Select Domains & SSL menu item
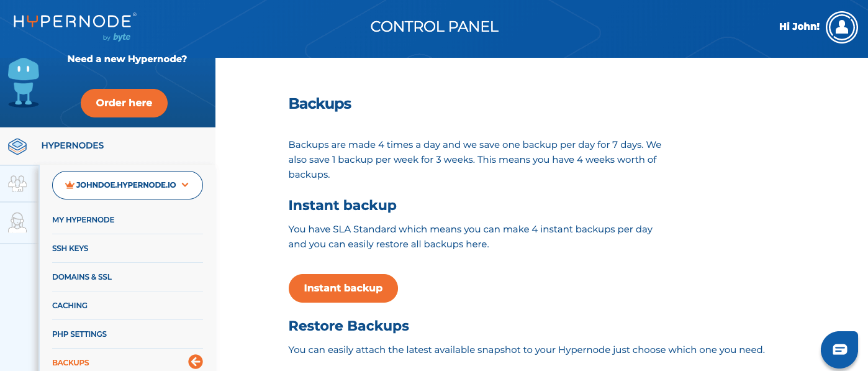 click(82, 277)
